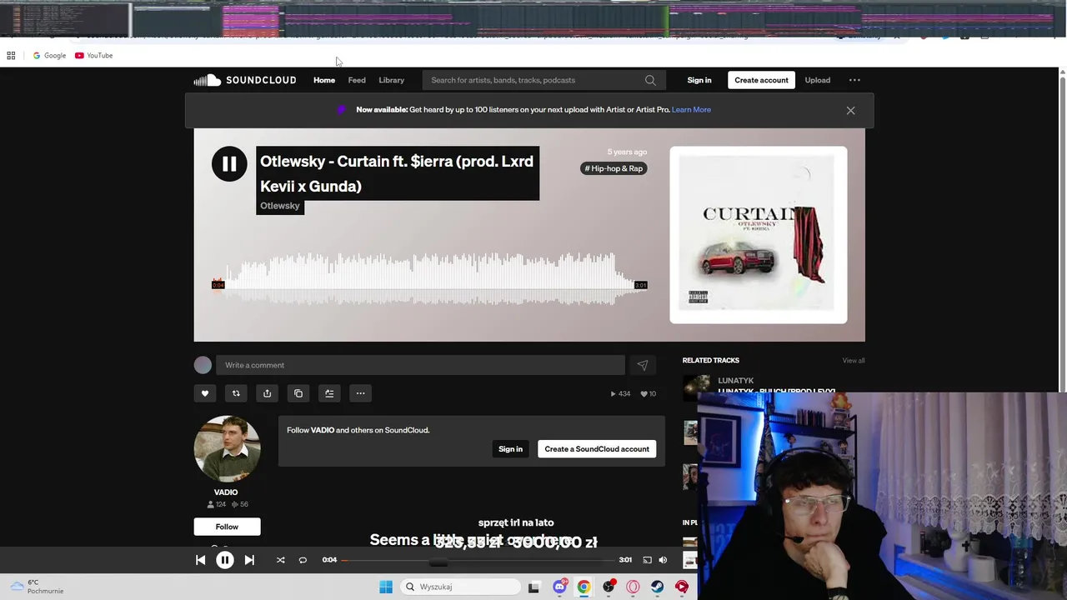Open the Feed tab
This screenshot has height=600, width=1067.
[x=357, y=80]
